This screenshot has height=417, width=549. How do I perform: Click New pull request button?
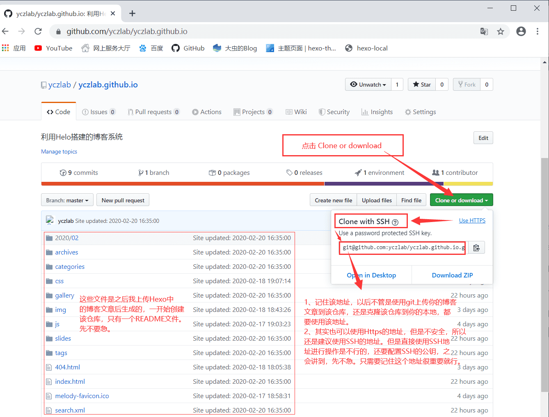[123, 200]
